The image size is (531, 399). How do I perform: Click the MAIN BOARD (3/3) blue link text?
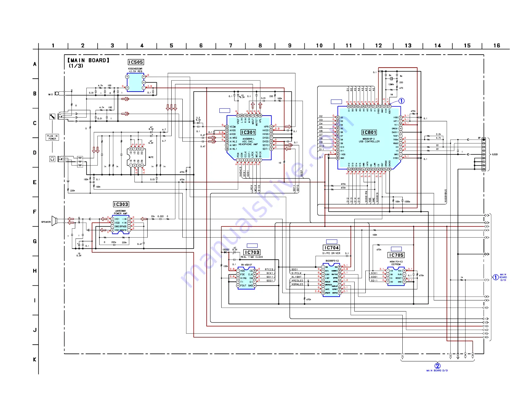[x=437, y=371]
